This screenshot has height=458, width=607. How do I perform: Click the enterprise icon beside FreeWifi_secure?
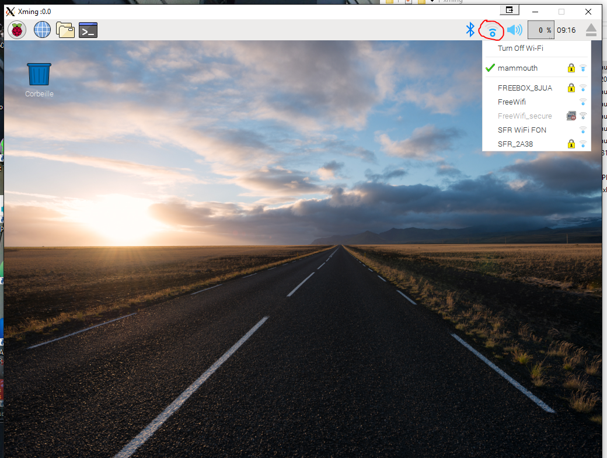[571, 116]
